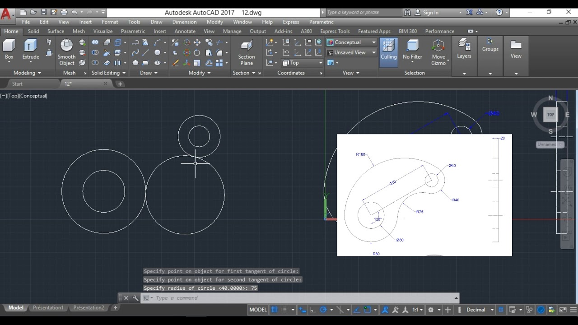Image resolution: width=578 pixels, height=325 pixels.
Task: Toggle grid display in status bar
Action: (274, 310)
